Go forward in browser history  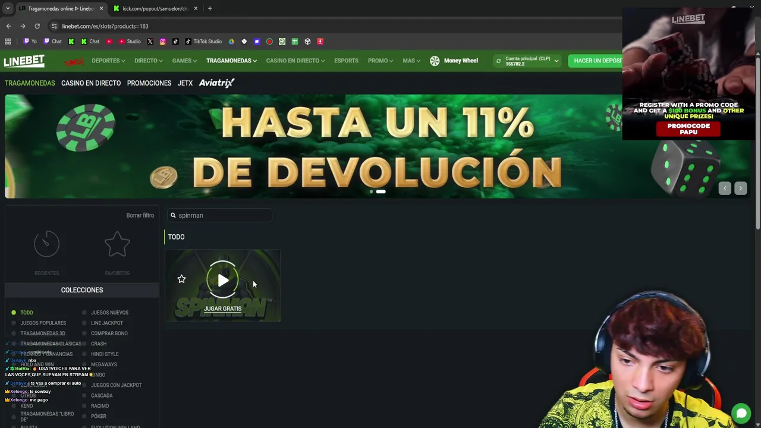23,26
